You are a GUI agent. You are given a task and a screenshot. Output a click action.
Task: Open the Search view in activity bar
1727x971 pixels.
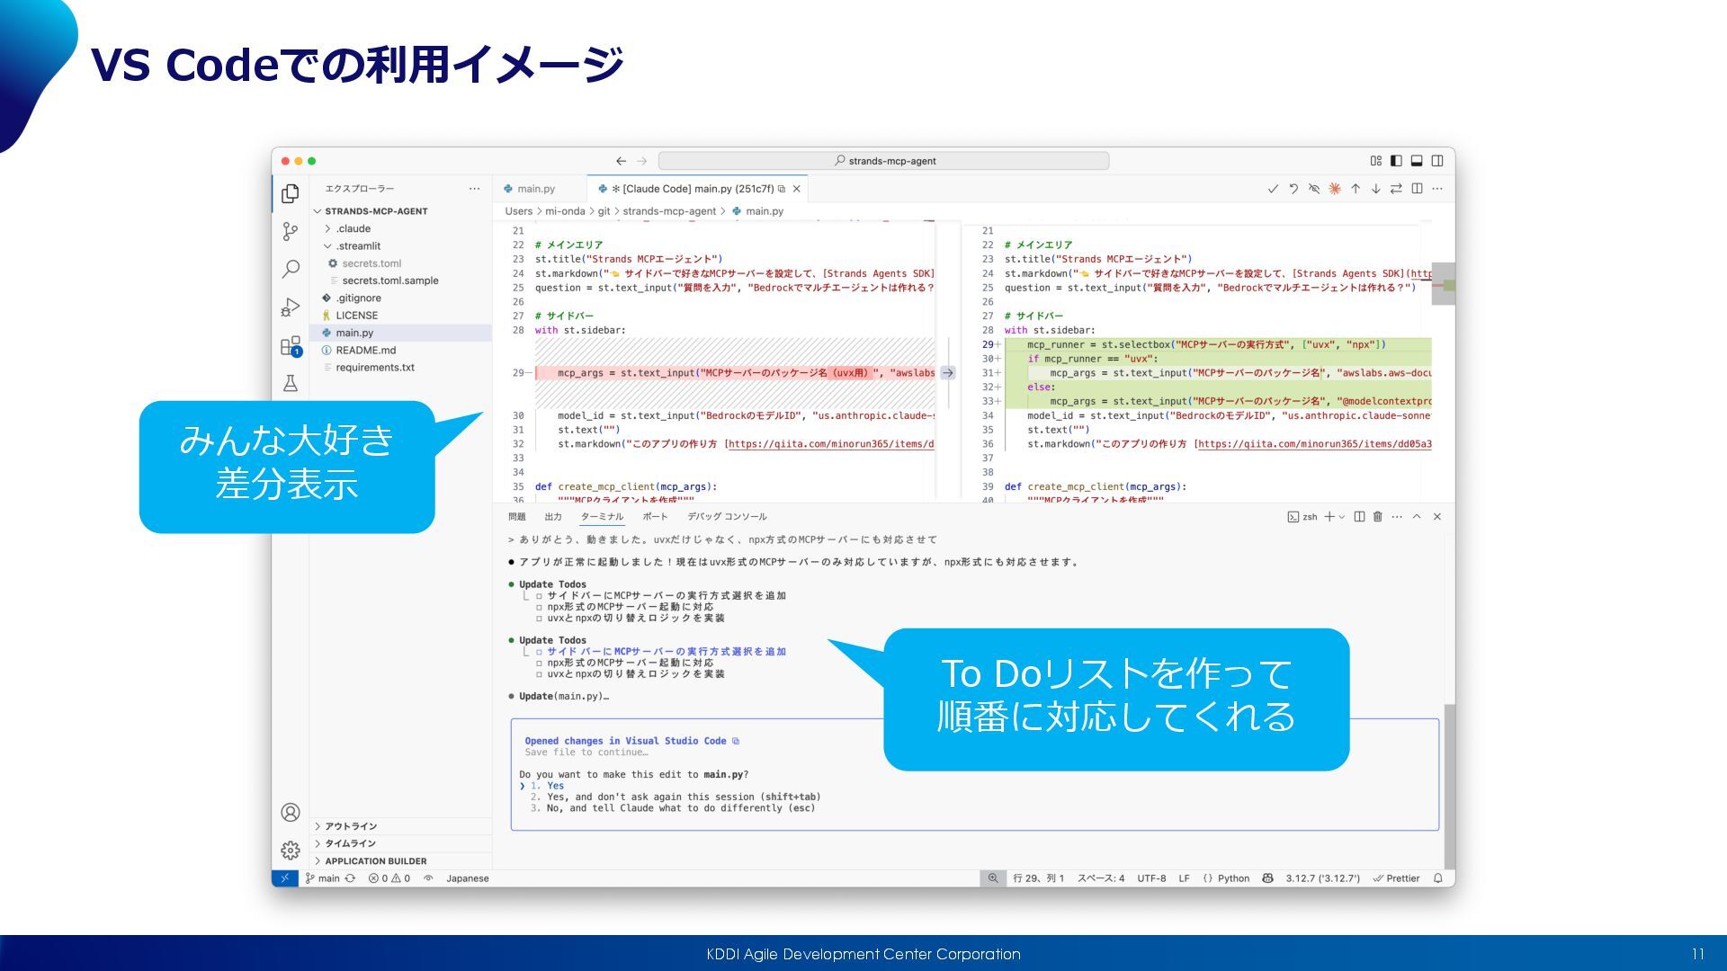tap(290, 269)
